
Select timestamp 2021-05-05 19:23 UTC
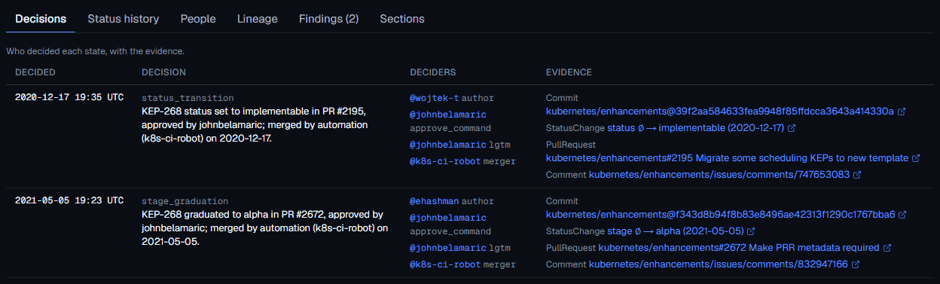click(x=69, y=201)
